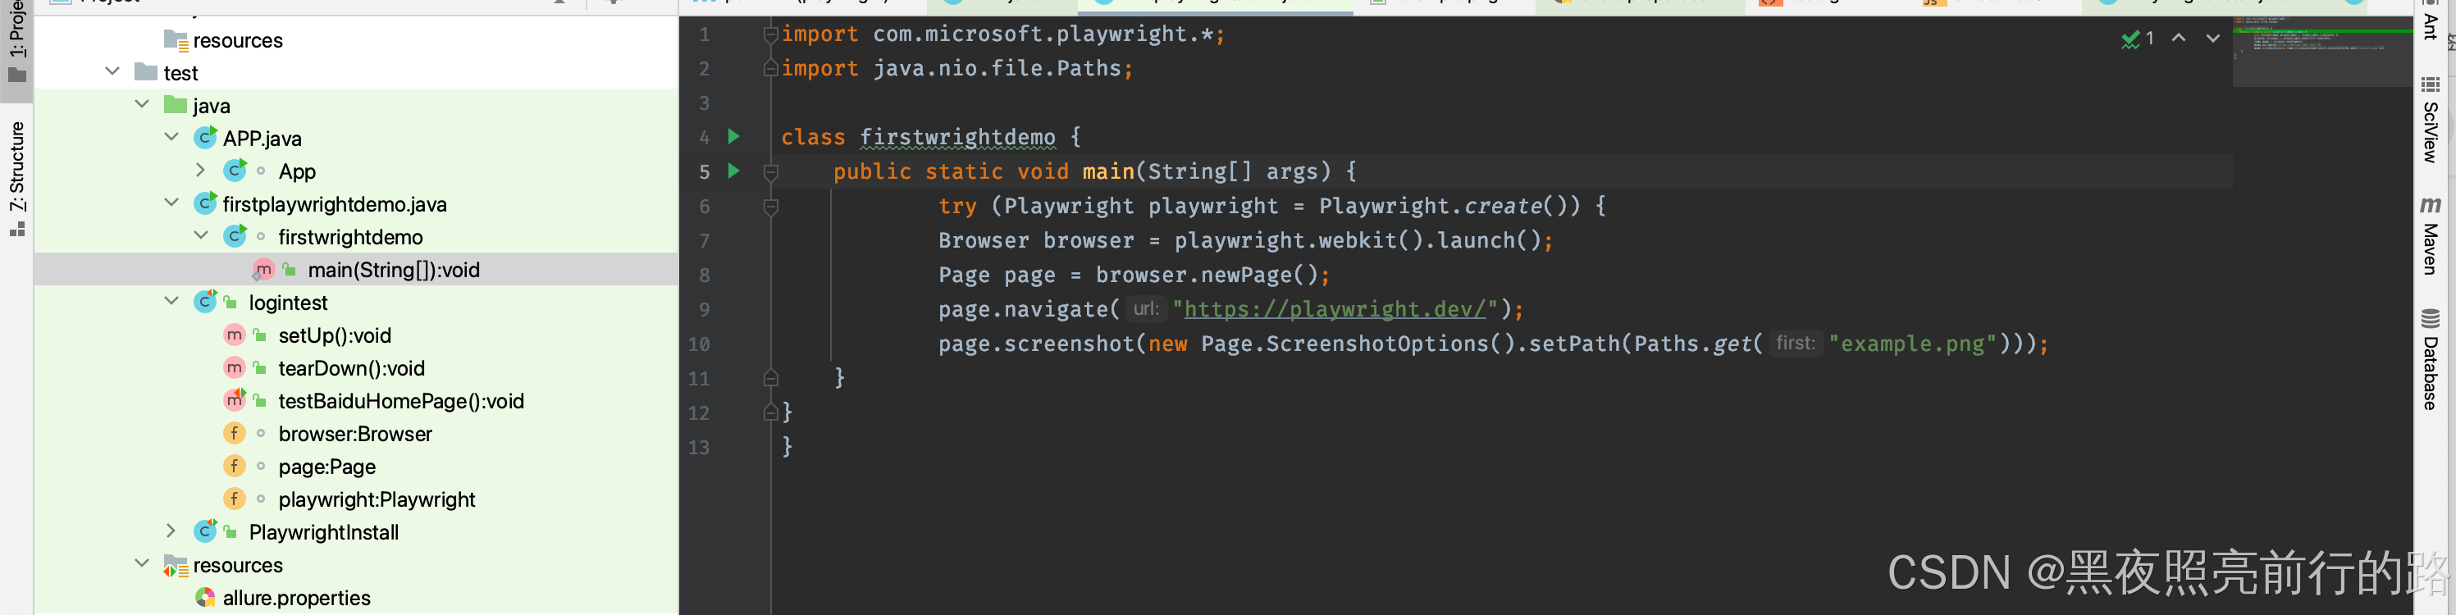
Task: Collapse firstplaywrightdemo.java node
Action: [171, 203]
